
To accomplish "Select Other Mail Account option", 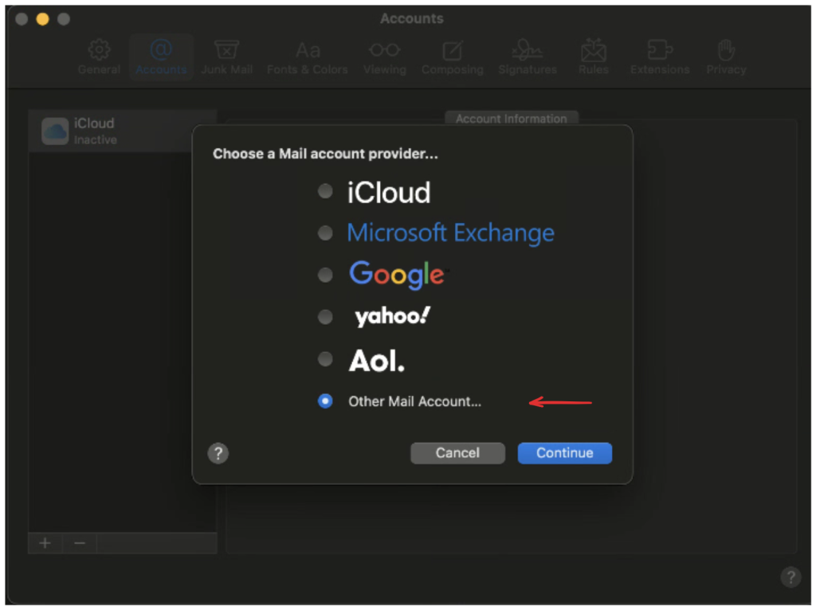I will click(325, 401).
